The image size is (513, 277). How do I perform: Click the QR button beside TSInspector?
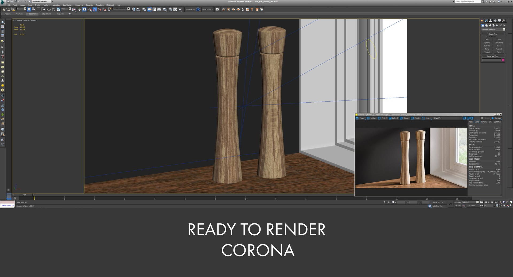198,9
